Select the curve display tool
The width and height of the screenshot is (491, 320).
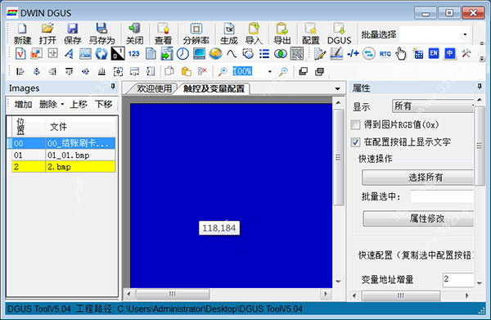pos(232,54)
